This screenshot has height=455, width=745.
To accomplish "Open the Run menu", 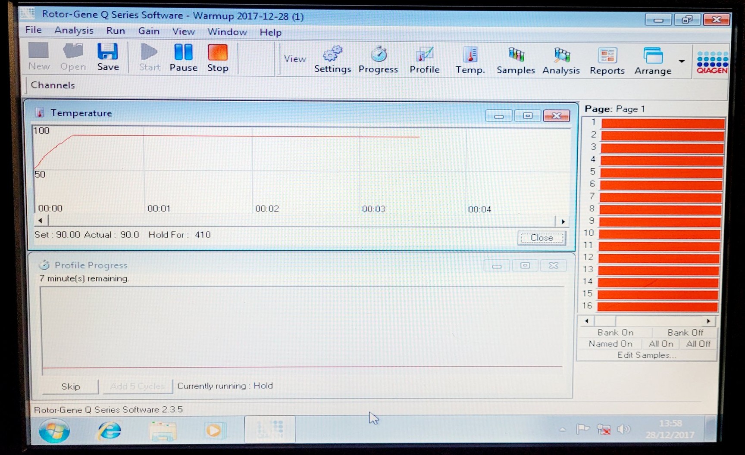I will [116, 31].
